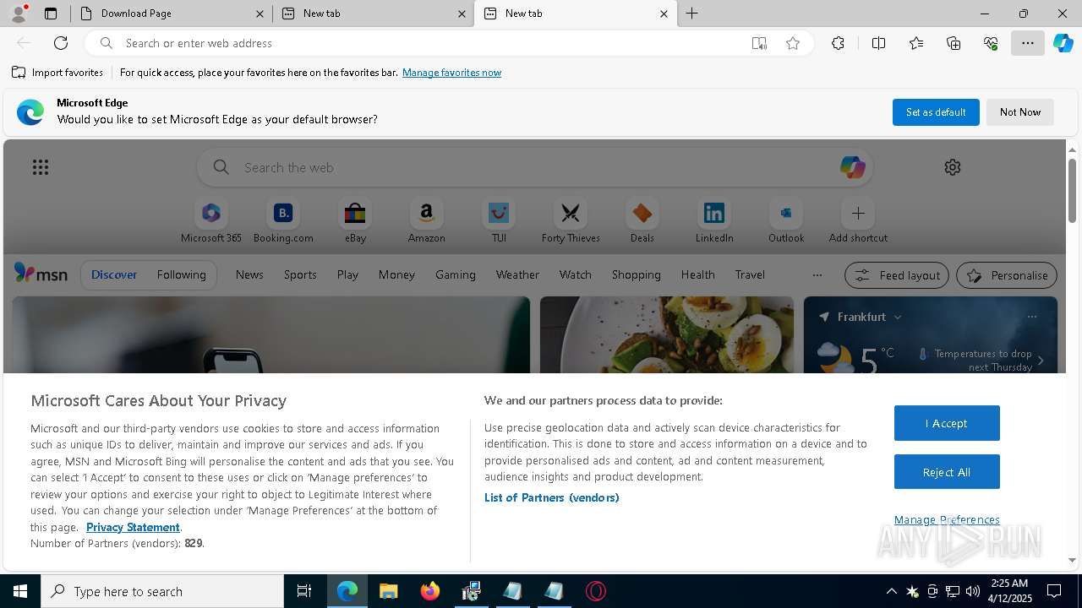Screen dimensions: 1082x608
Task: Click Reject All cookies button
Action: click(x=947, y=472)
